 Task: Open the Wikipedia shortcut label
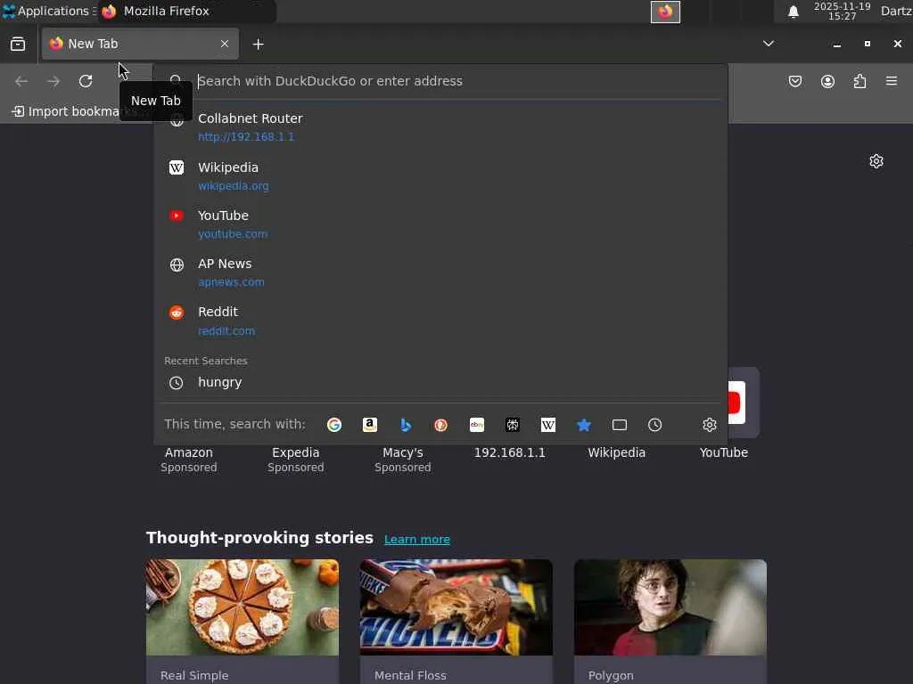tap(617, 452)
